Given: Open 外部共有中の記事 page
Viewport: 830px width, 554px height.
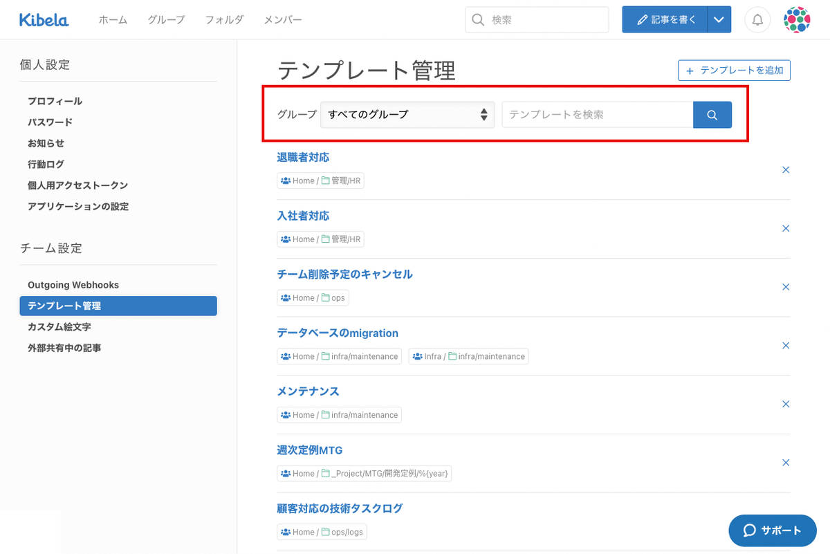Looking at the screenshot, I should click(x=64, y=348).
